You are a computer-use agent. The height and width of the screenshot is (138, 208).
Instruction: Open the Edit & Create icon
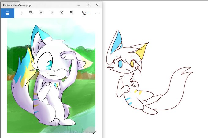coord(84,13)
